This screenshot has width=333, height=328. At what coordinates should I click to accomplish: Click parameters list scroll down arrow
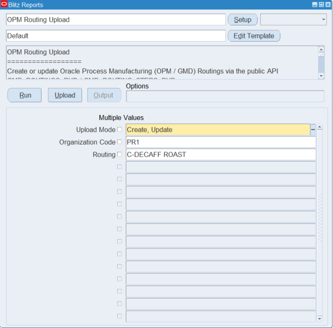pos(320,319)
